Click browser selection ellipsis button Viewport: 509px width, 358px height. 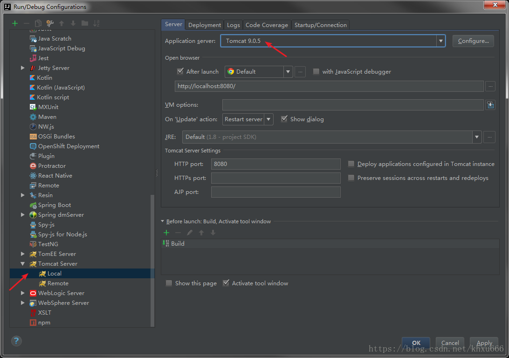(300, 72)
